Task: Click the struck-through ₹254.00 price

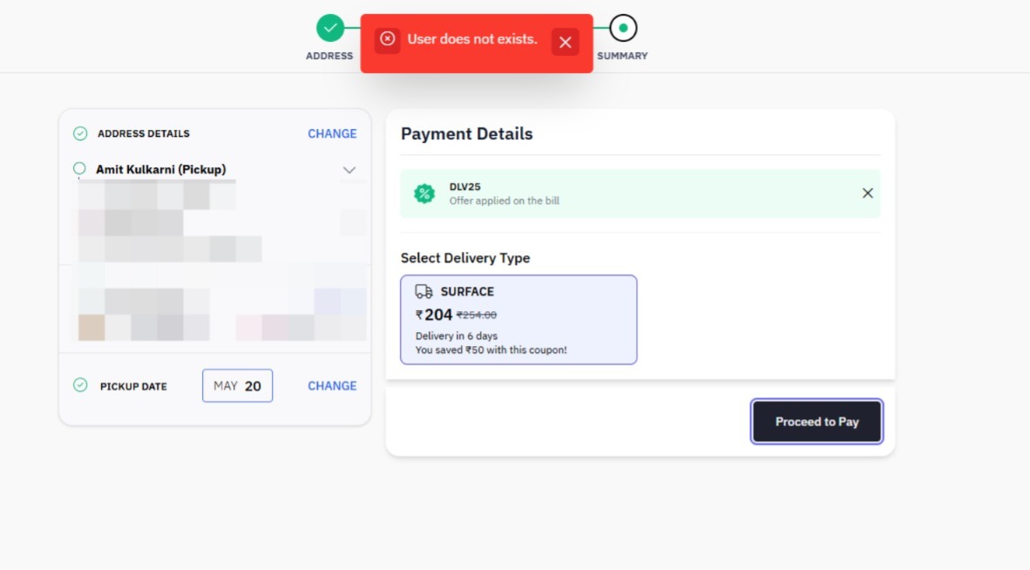Action: 477,316
